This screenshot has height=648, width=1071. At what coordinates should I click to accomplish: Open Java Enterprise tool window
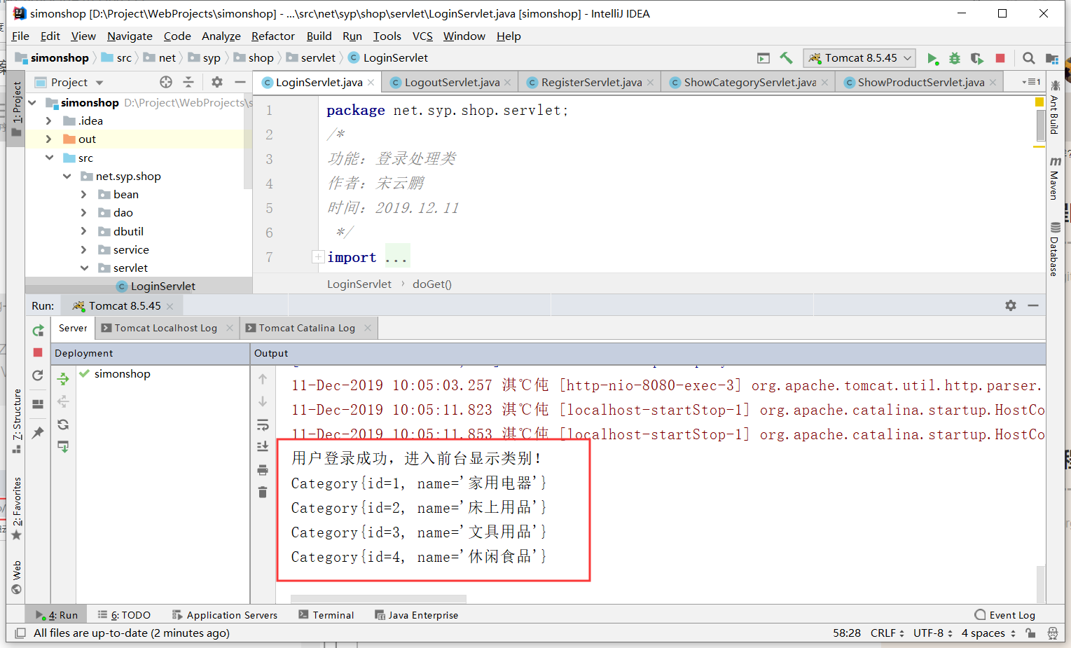[x=416, y=615]
